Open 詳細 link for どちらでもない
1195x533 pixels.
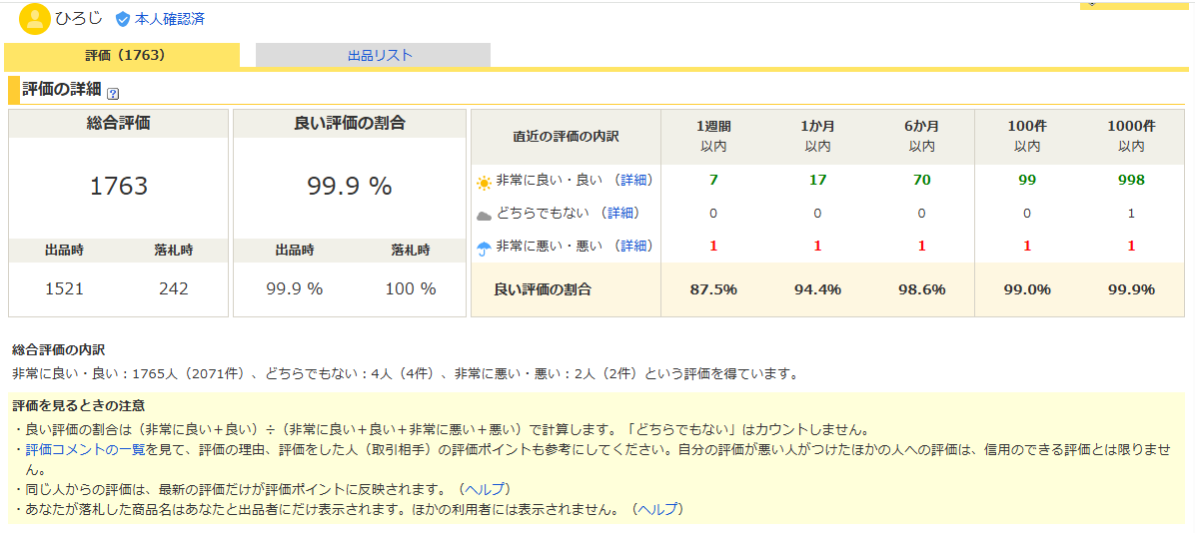pyautogui.click(x=621, y=214)
